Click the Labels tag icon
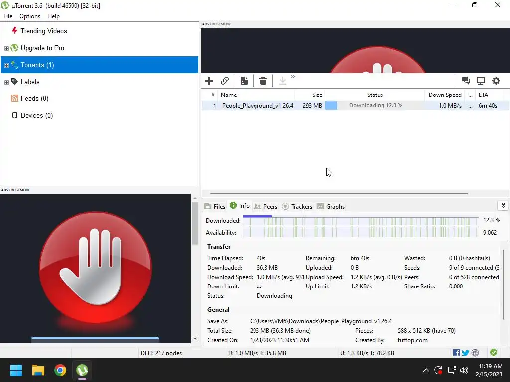Screen dimensions: 510x382 14,81
